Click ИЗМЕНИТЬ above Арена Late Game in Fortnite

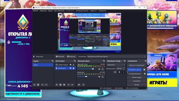coord(158,55)
